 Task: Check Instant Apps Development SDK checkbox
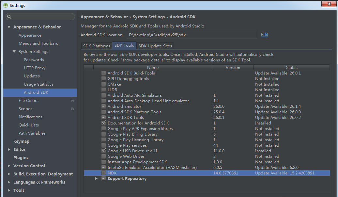pos(103,162)
